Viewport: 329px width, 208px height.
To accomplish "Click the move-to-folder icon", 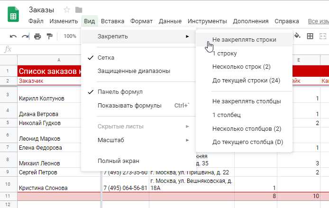I will (x=79, y=10).
